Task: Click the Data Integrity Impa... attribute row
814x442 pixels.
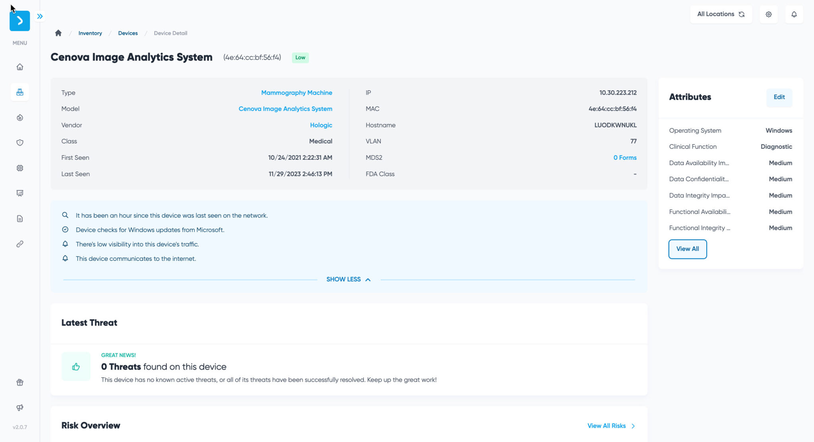Action: (731, 195)
